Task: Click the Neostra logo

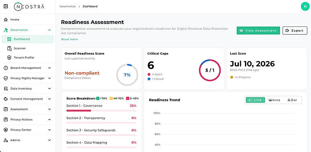Action: (x=29, y=6)
